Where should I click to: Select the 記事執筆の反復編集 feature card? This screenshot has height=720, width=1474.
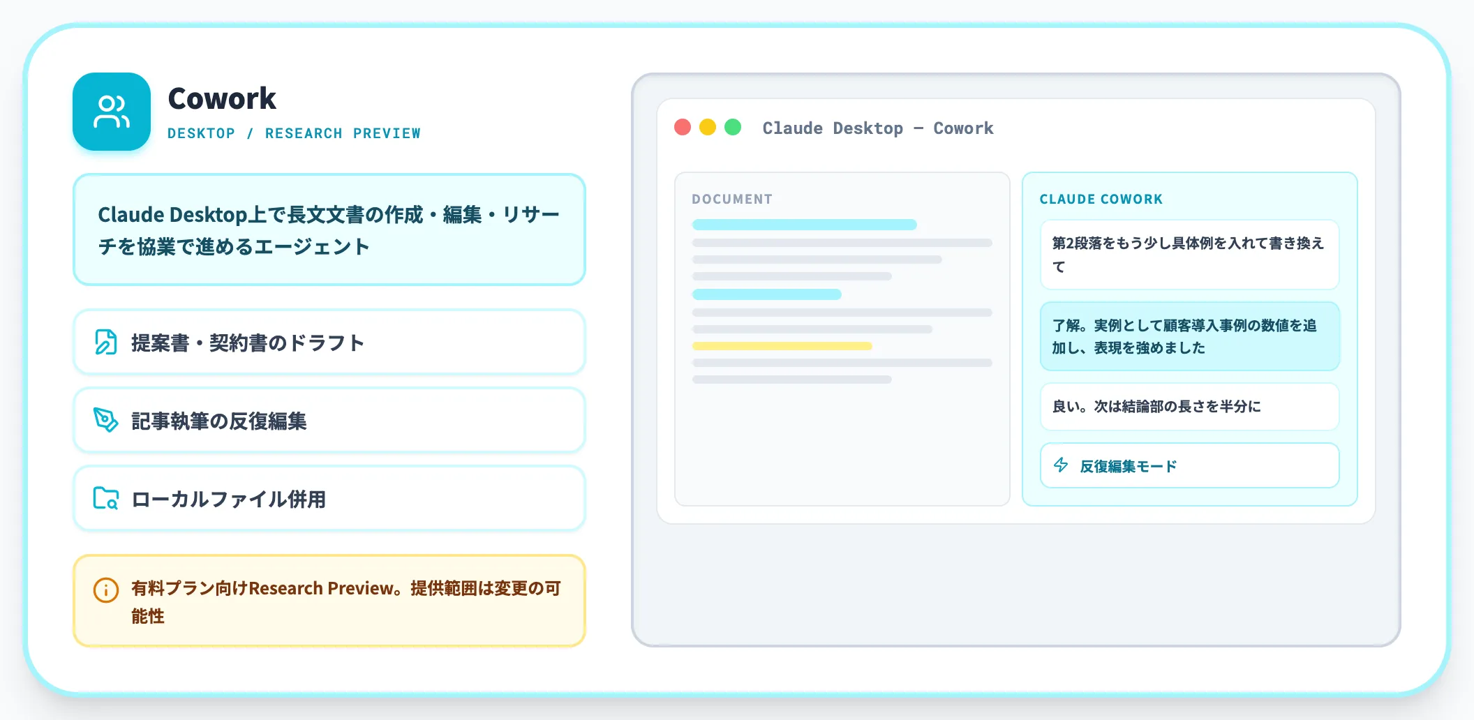pos(329,420)
